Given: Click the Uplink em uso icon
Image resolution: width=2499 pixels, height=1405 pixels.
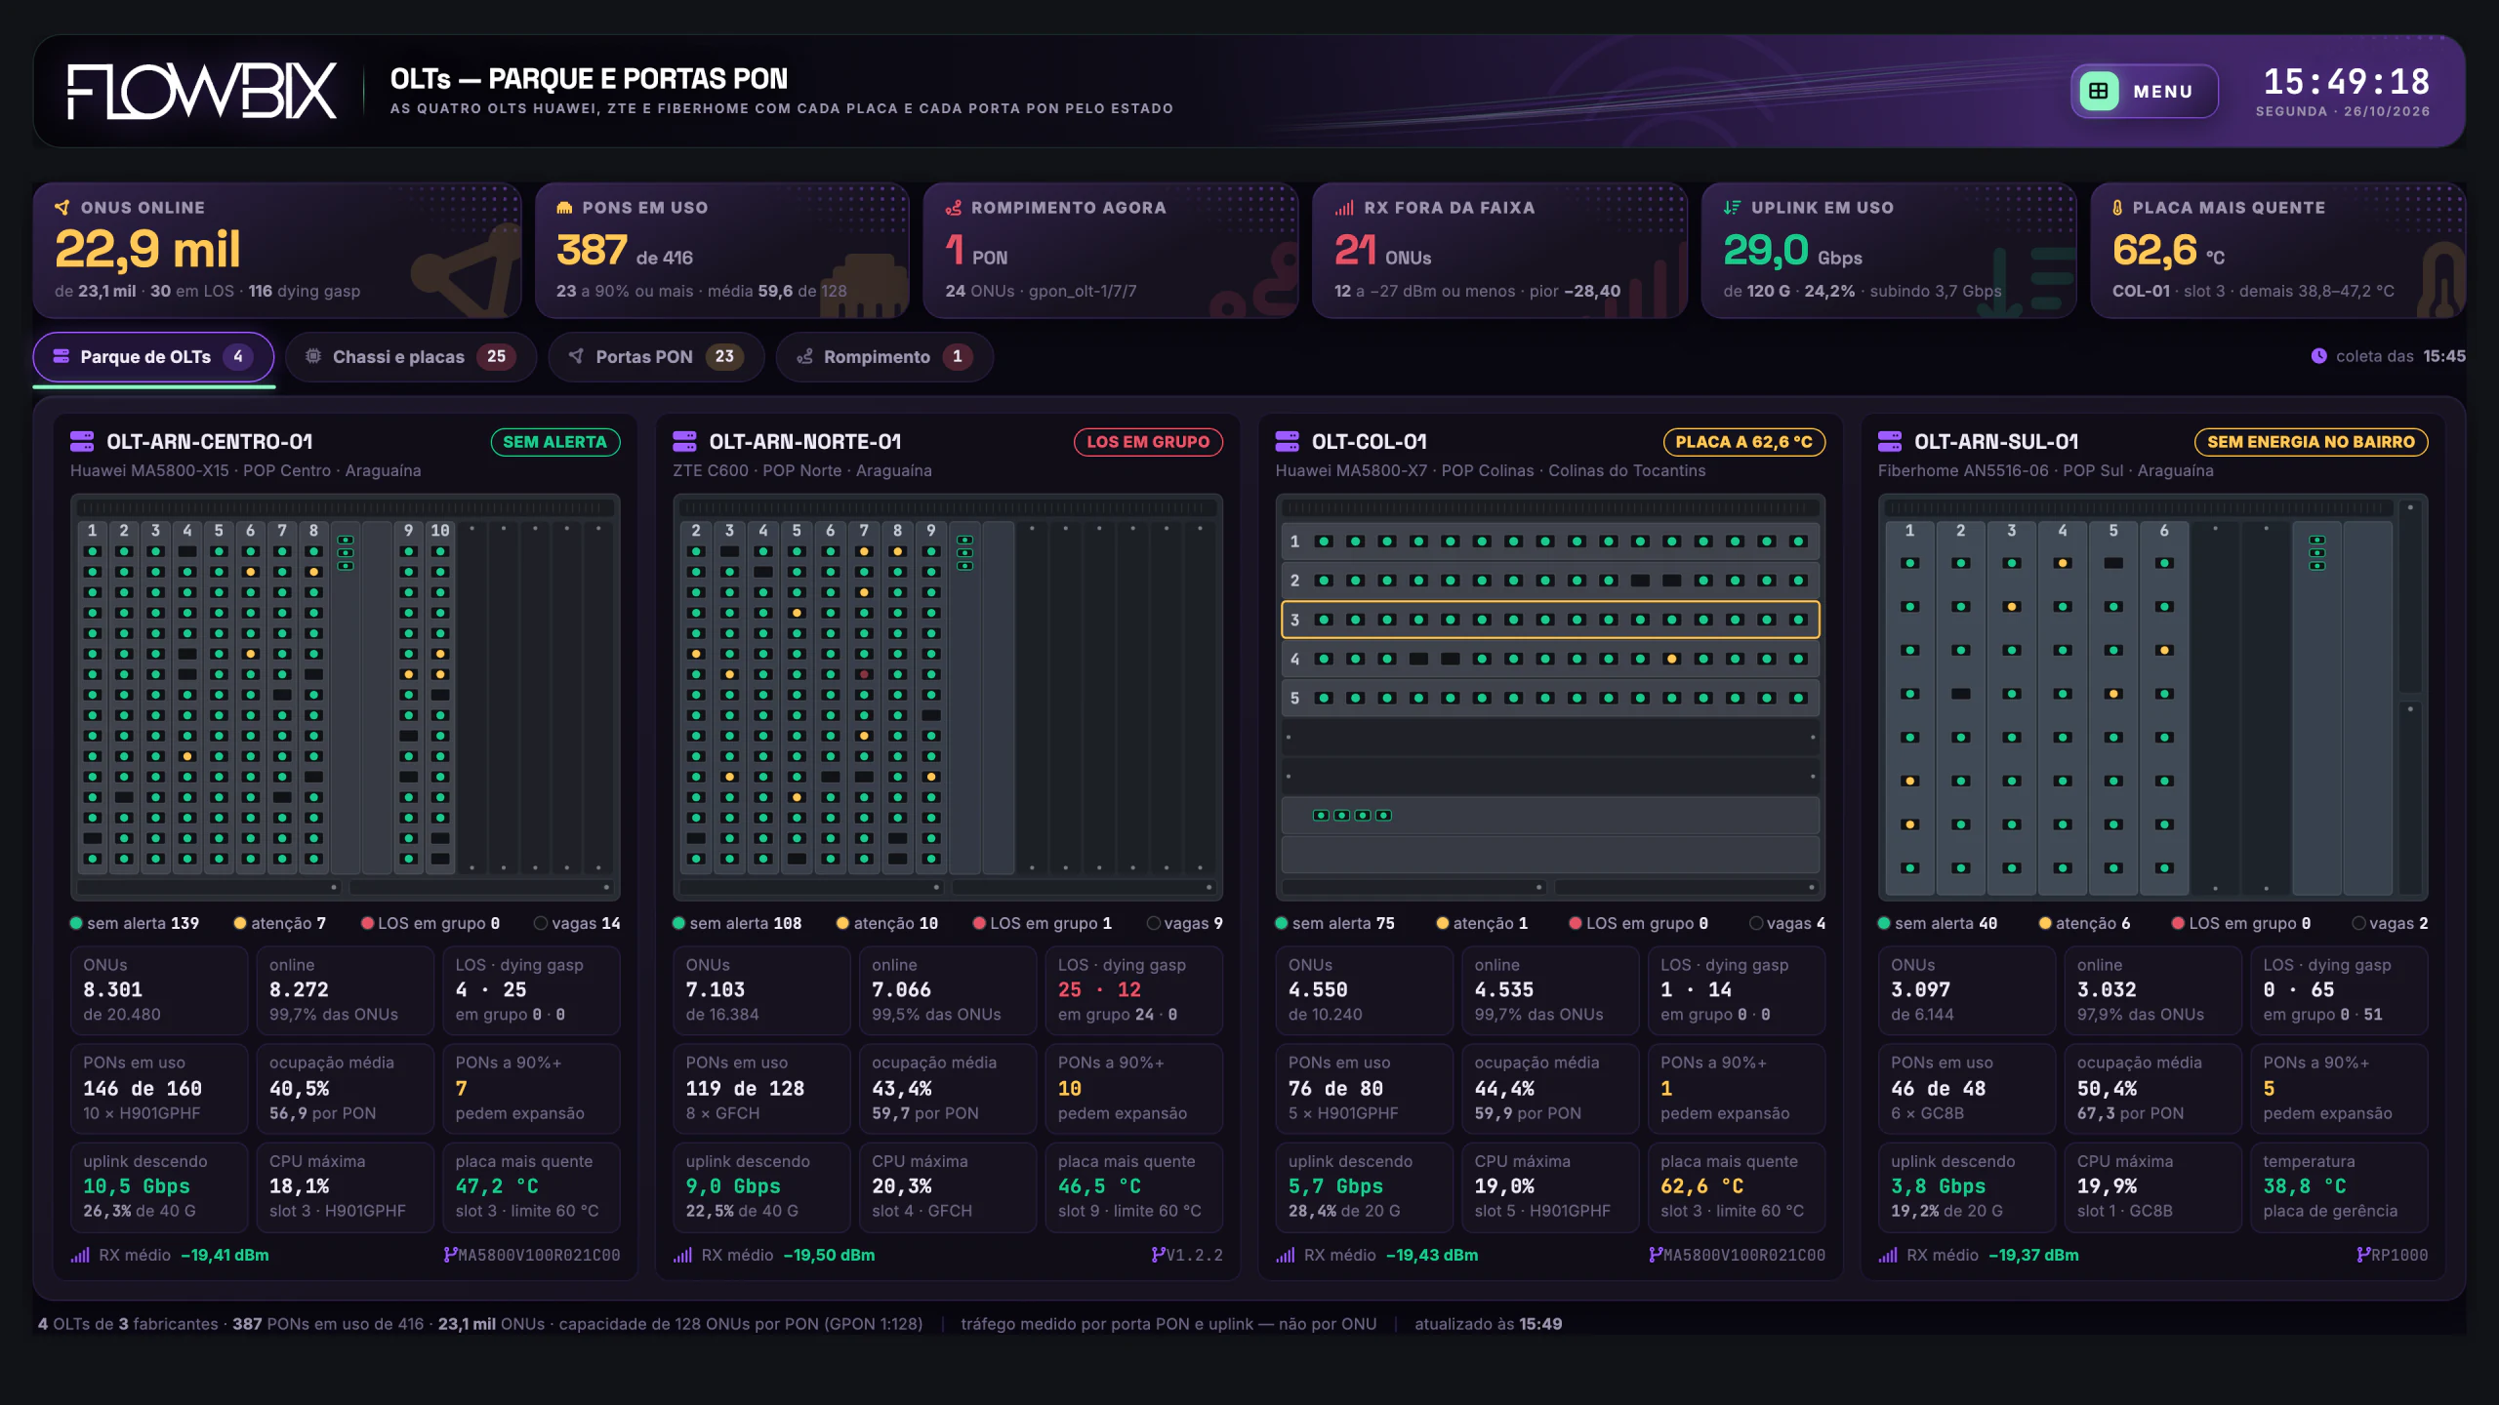Looking at the screenshot, I should click(1732, 208).
